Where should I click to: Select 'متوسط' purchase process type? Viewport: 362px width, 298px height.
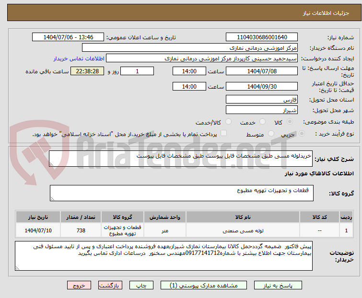pos(271,135)
